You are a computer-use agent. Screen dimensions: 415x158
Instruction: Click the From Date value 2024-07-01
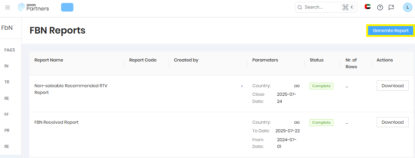point(286,143)
